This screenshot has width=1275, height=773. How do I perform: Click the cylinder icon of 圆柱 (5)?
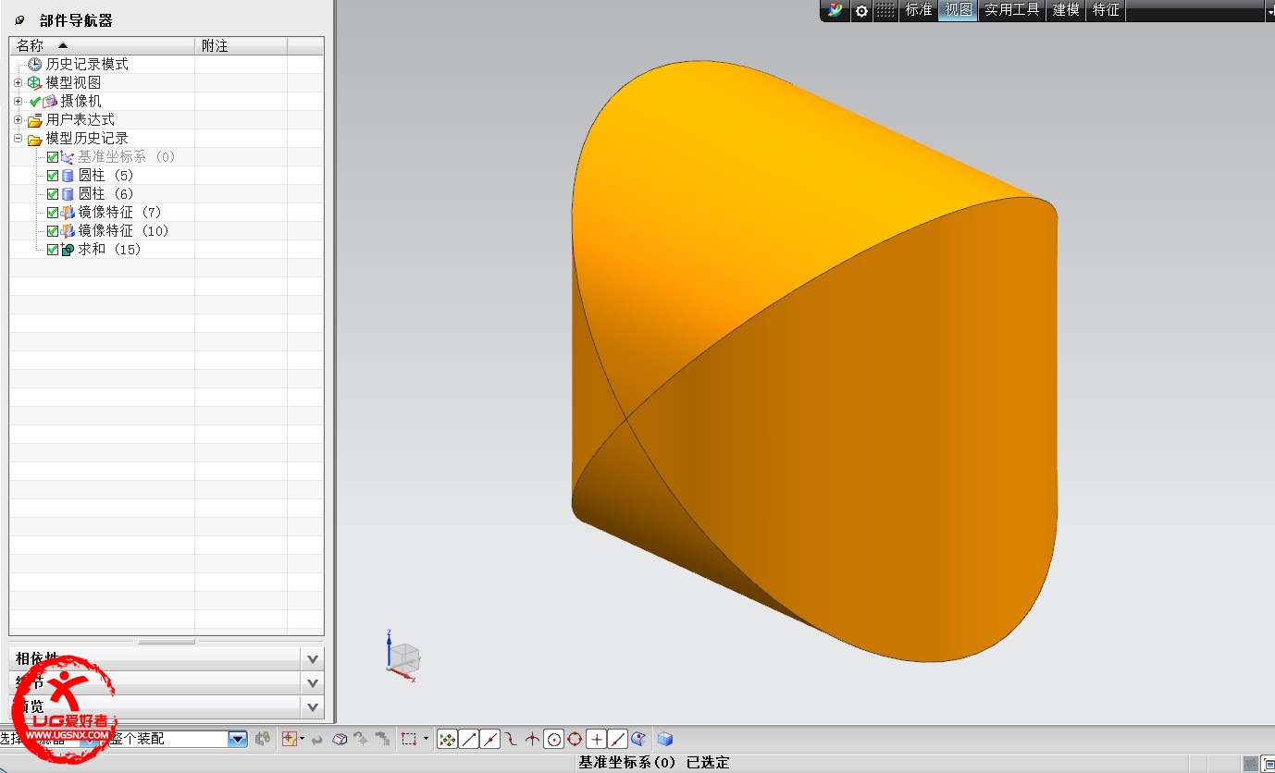tap(68, 176)
